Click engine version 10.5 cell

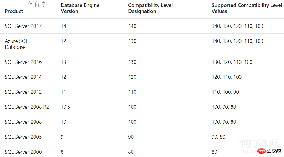[x=65, y=107]
